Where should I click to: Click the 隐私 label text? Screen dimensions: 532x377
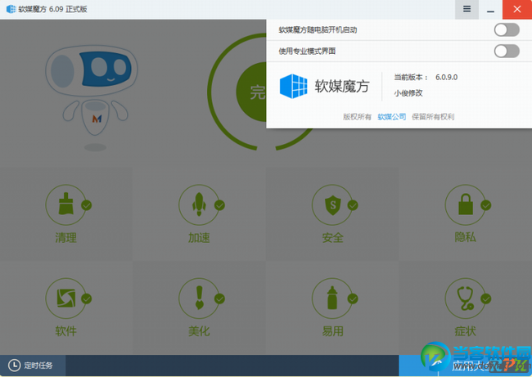coord(466,237)
